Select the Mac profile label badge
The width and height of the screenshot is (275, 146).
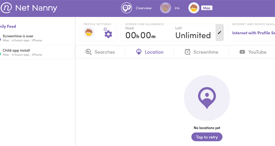207,8
